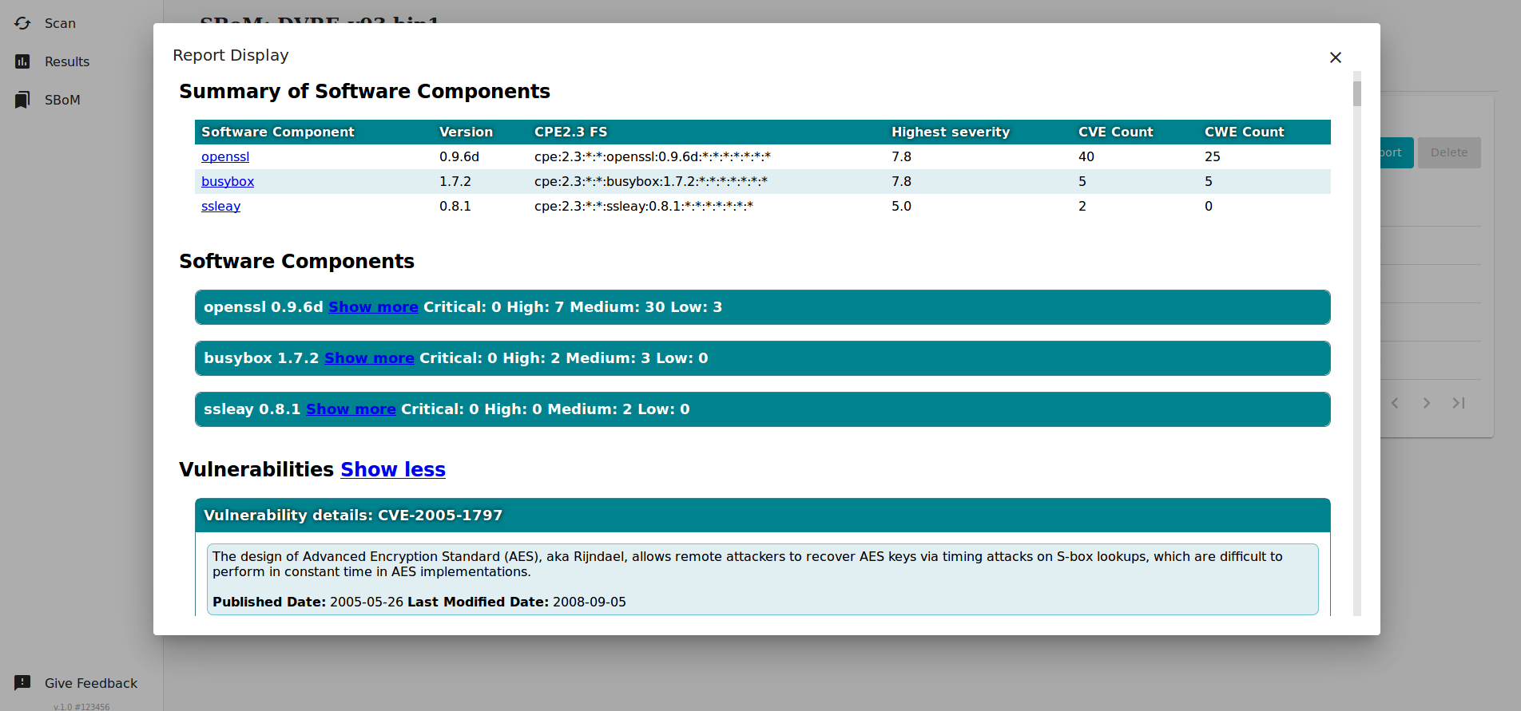Viewport: 1521px width, 711px height.
Task: Click the CVE Count column header
Action: click(1116, 132)
